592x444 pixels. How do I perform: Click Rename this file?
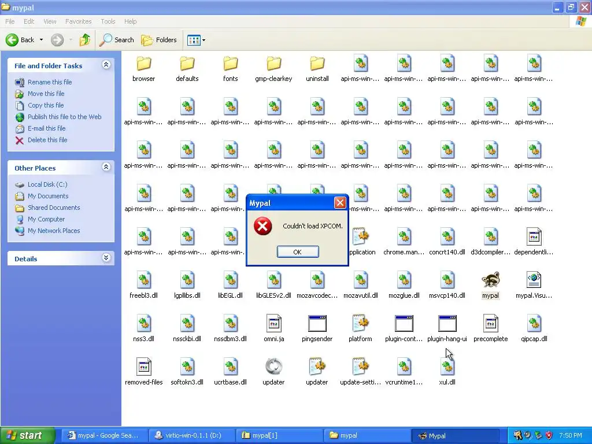click(50, 82)
